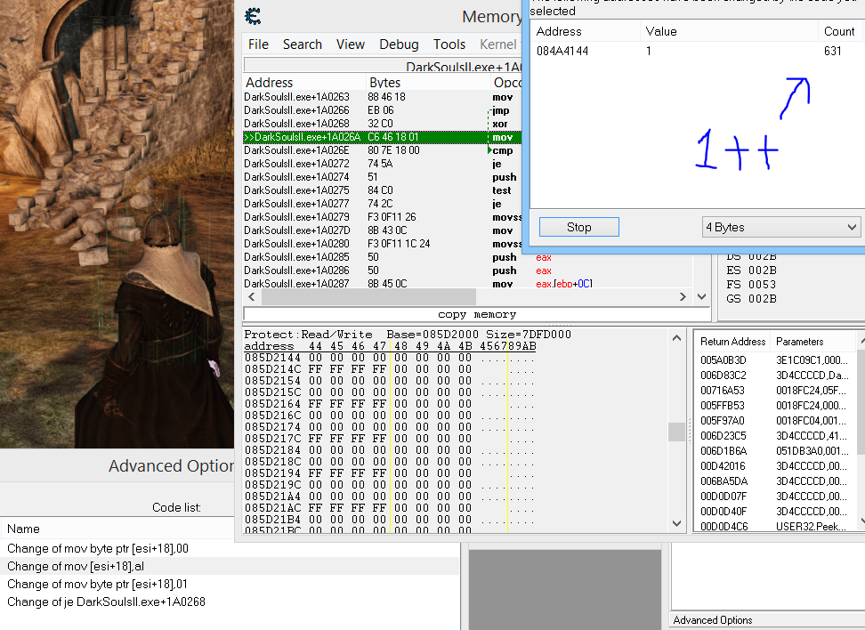The height and width of the screenshot is (630, 865).
Task: Open the Debug menu
Action: (399, 44)
